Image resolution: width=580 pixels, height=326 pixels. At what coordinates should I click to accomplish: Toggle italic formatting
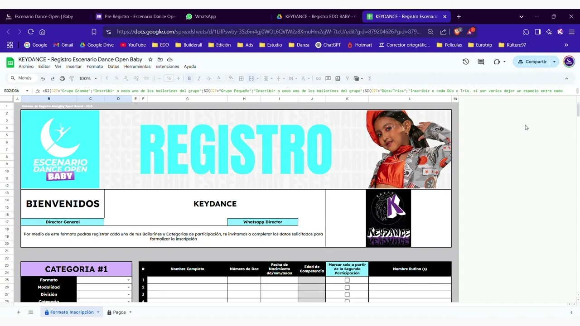click(x=199, y=78)
